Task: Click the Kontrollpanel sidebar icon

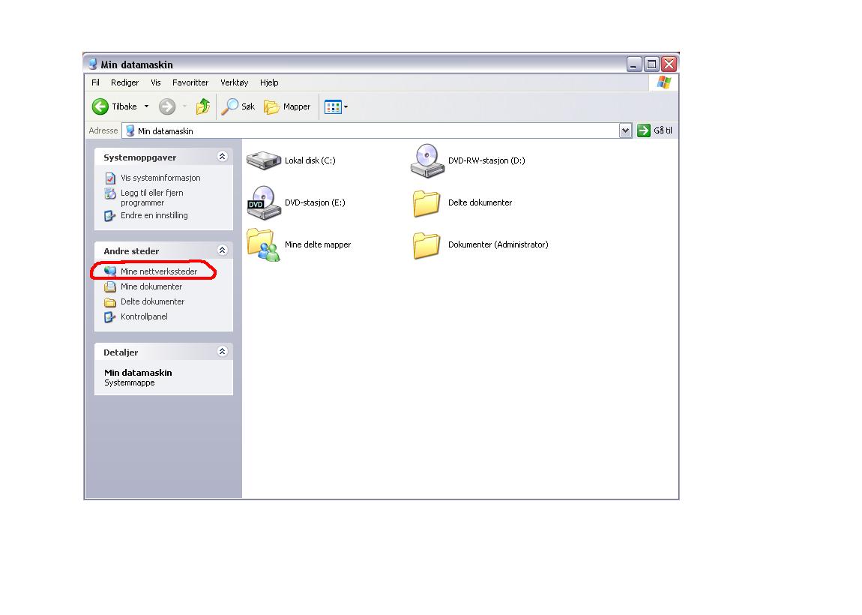Action: [110, 316]
